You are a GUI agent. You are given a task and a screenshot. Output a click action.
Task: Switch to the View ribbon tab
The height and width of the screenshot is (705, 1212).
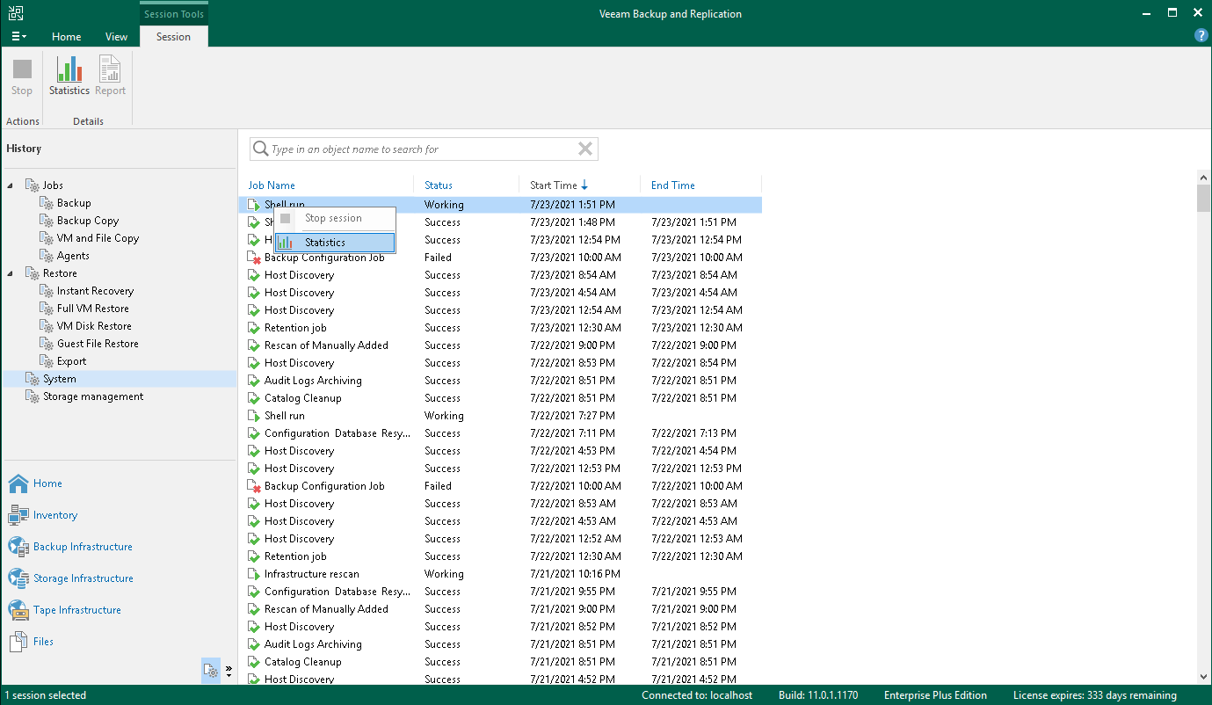tap(116, 37)
